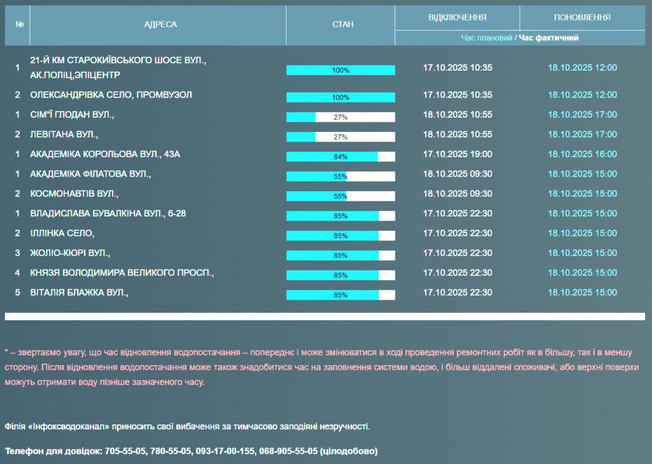Click outage time 17.10.2025 19:00
Viewport: 652px width, 464px height.
[x=457, y=154]
